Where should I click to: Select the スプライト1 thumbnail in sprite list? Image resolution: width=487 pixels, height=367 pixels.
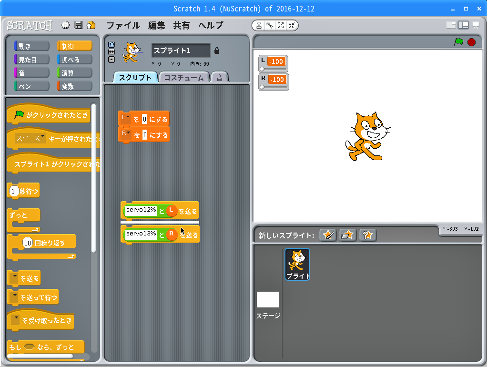pyautogui.click(x=297, y=264)
